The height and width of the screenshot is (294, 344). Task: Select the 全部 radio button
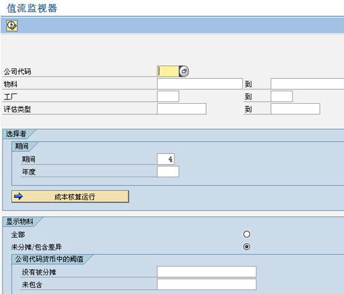(247, 234)
